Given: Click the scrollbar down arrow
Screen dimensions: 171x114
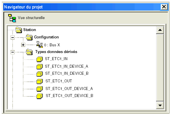Looking at the screenshot, I should pos(160,105).
